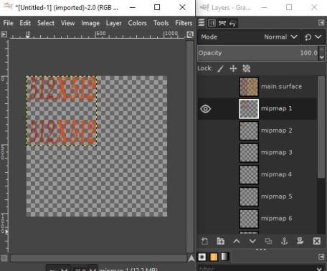Switch to the Gradients tab in lower dock
This screenshot has width=327, height=271.
click(x=224, y=257)
